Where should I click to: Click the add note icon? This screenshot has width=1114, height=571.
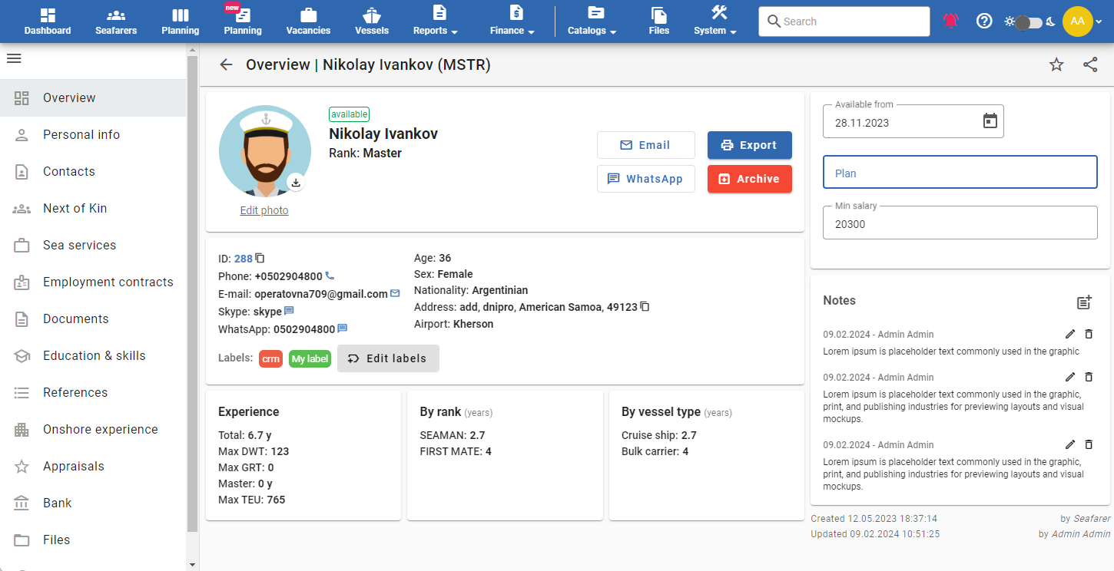[x=1084, y=302]
